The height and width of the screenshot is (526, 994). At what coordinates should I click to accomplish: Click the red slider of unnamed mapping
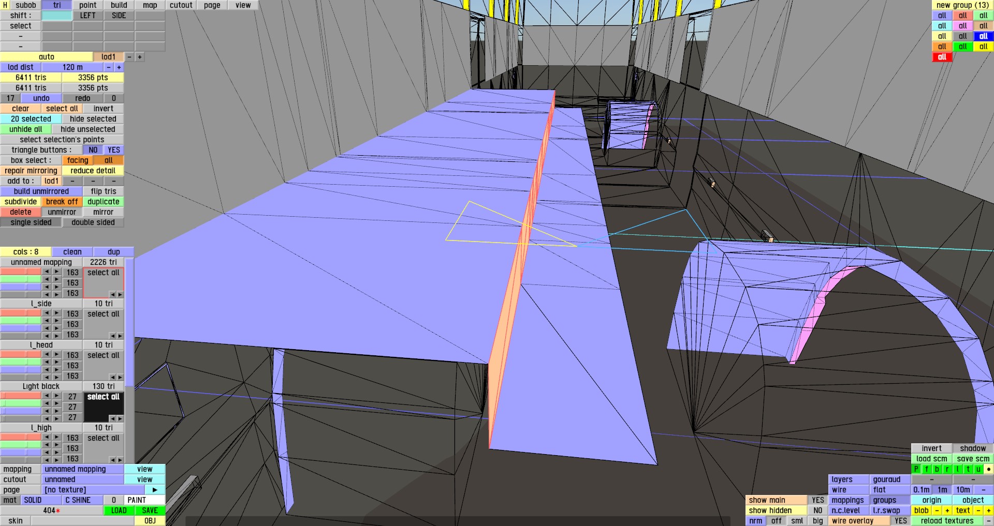coord(21,272)
